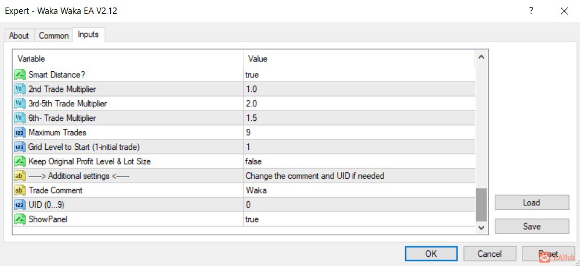Image resolution: width=580 pixels, height=266 pixels.
Task: Click 'Keep Original Profit Level & Lot Size' label
Action: pyautogui.click(x=89, y=161)
